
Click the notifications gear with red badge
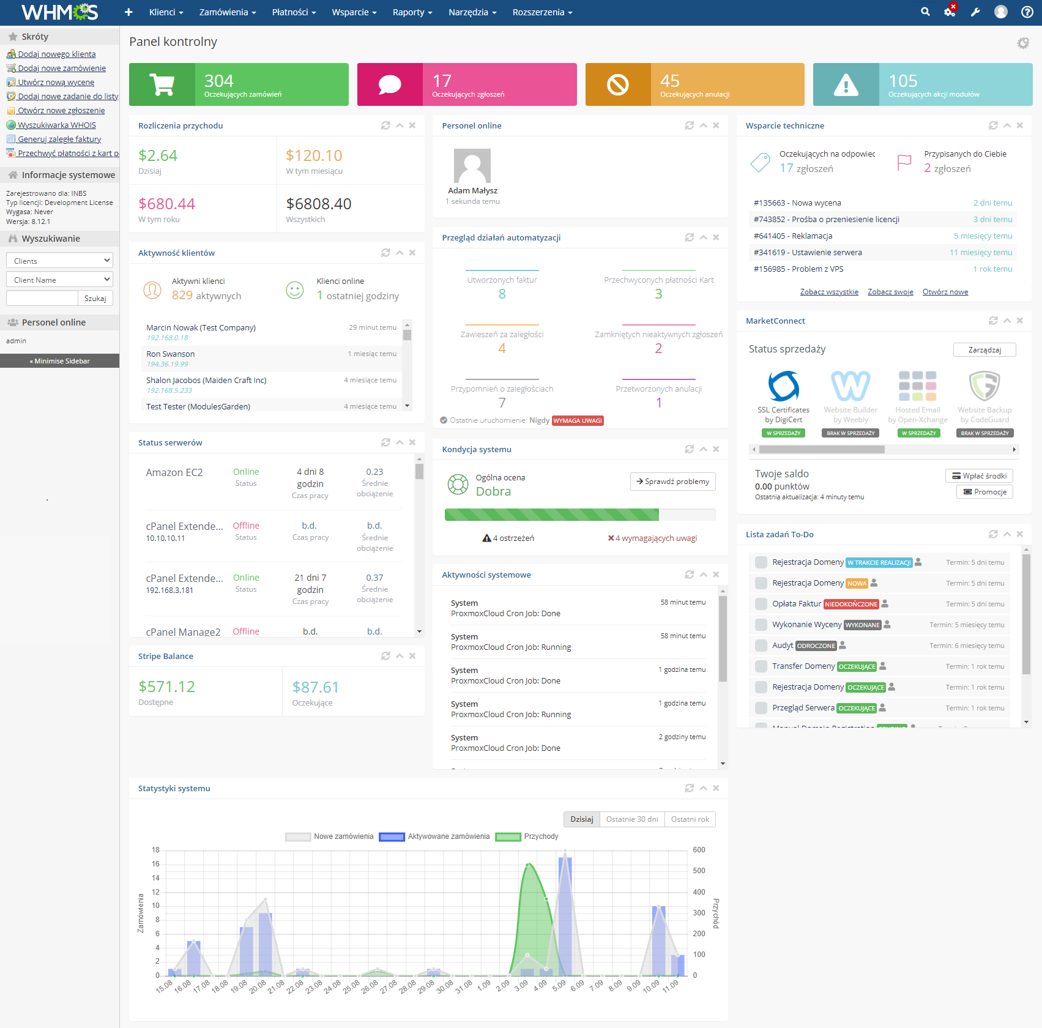tap(950, 12)
